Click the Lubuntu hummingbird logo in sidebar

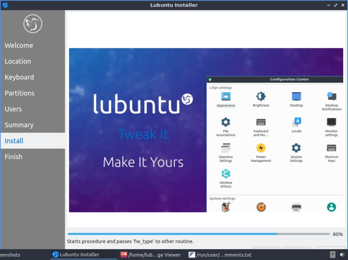(x=33, y=24)
